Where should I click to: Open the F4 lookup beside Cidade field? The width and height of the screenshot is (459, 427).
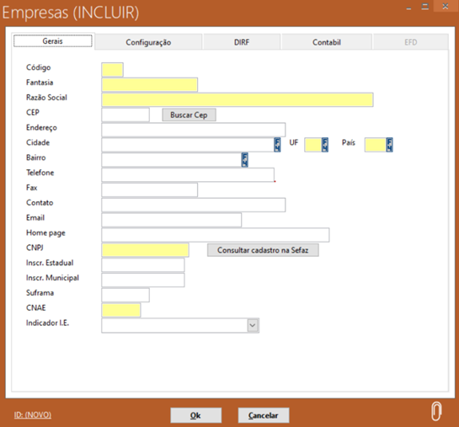277,145
